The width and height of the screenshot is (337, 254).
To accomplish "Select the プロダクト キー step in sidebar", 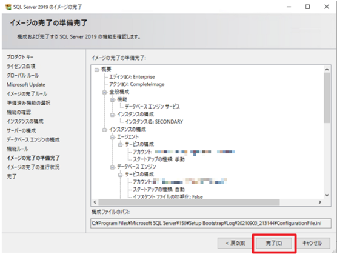I will coord(20,57).
